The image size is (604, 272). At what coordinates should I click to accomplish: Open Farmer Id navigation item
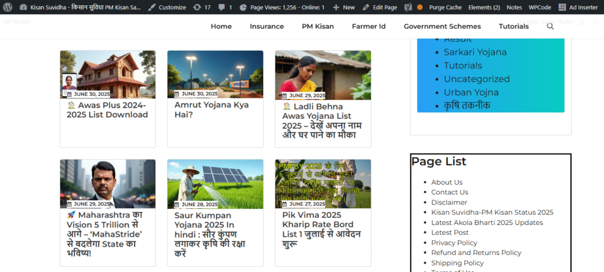tap(369, 26)
